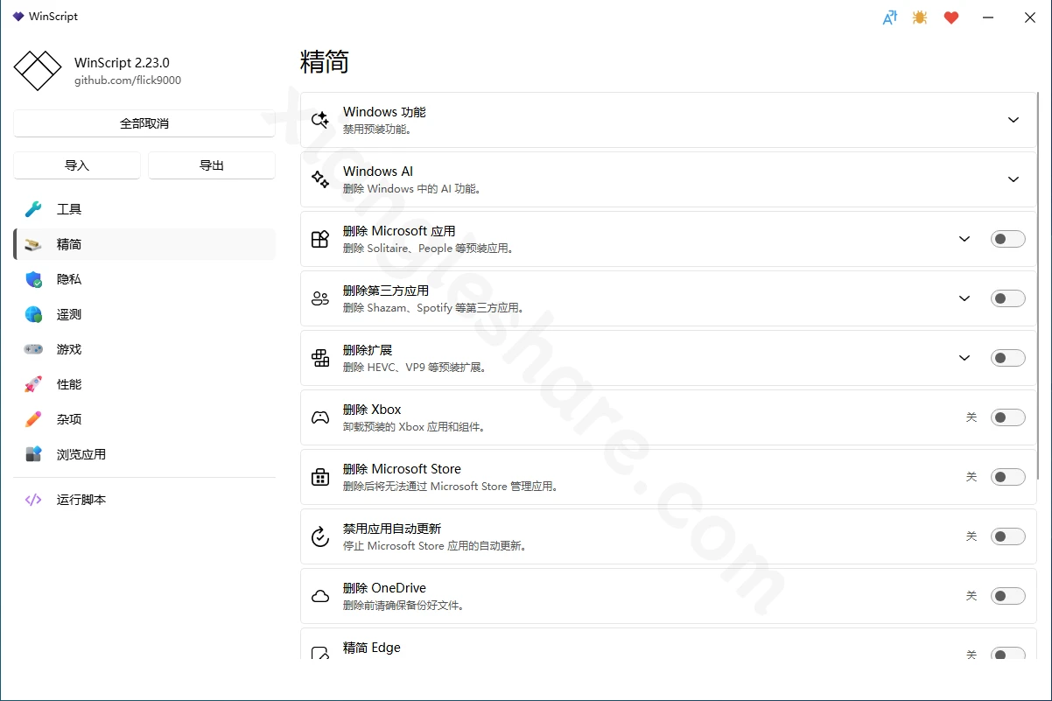1052x701 pixels.
Task: Click the language translation icon in title bar
Action: 889,17
